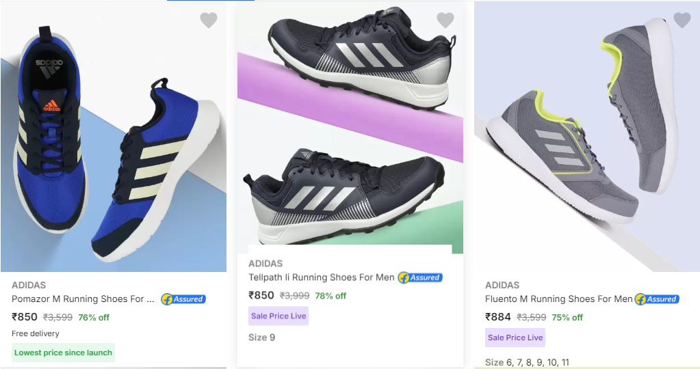Click the Lowest price since launch label

(64, 353)
